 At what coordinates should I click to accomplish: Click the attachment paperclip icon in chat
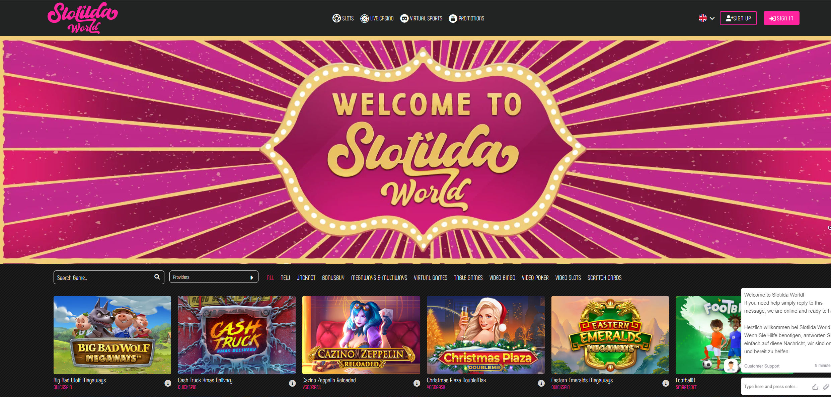(826, 387)
